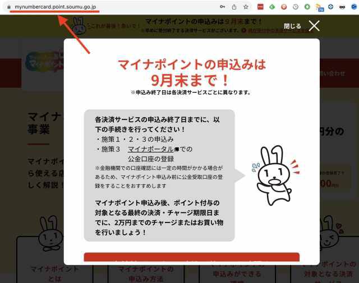The height and width of the screenshot is (283, 359).
Task: Click the red button at popup bottom
Action: coord(192,257)
